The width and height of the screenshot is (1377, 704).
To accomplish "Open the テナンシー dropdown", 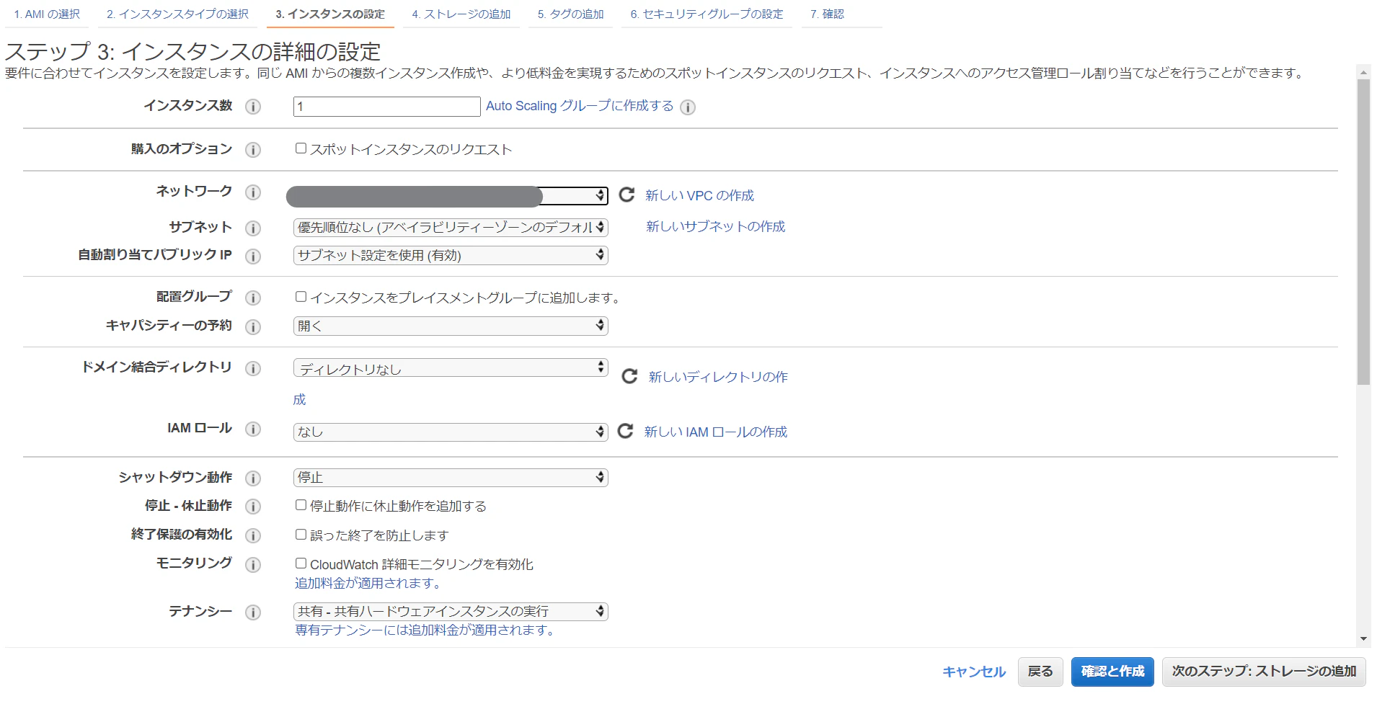I will coord(451,612).
